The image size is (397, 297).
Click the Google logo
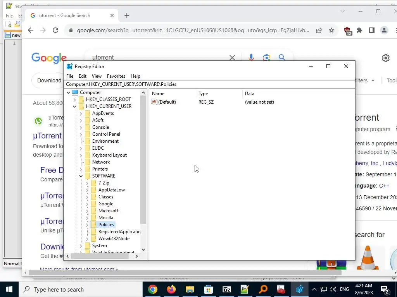[49, 58]
